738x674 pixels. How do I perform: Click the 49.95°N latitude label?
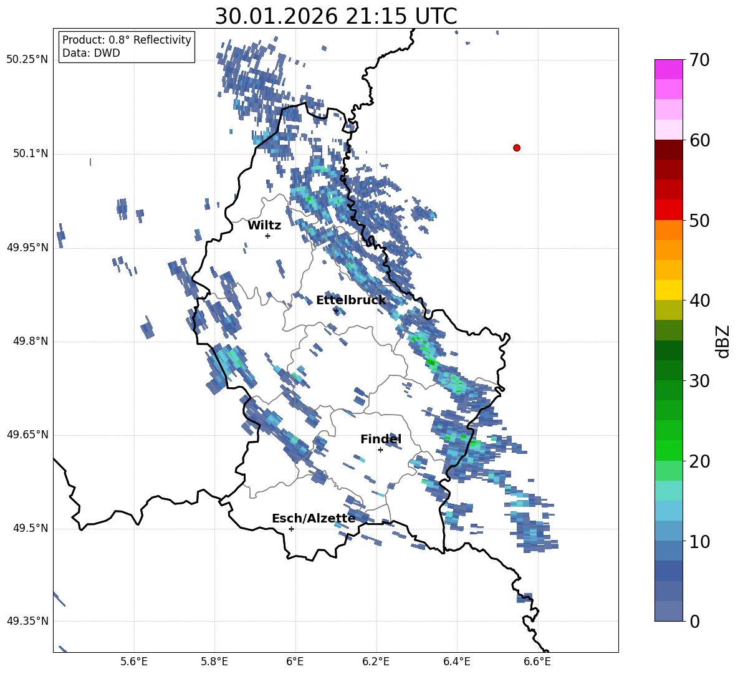coord(27,247)
